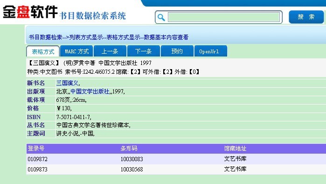Switch to the MARC 方式 tab
This screenshot has height=184, width=326.
76,51
